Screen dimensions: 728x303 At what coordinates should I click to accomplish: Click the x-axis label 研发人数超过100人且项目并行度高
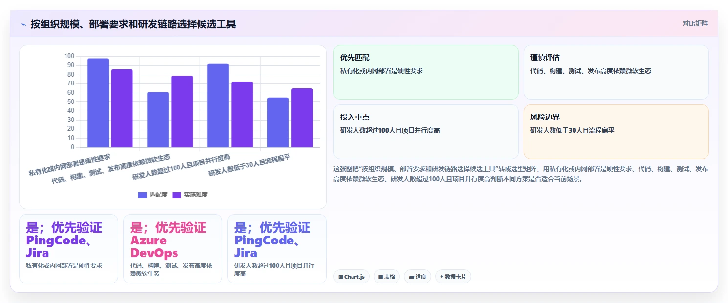181,166
